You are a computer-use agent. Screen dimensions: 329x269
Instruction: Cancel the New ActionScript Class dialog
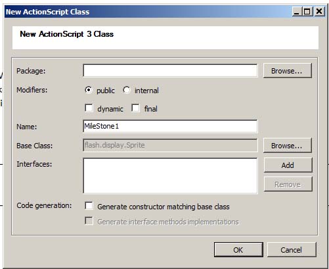coord(292,250)
